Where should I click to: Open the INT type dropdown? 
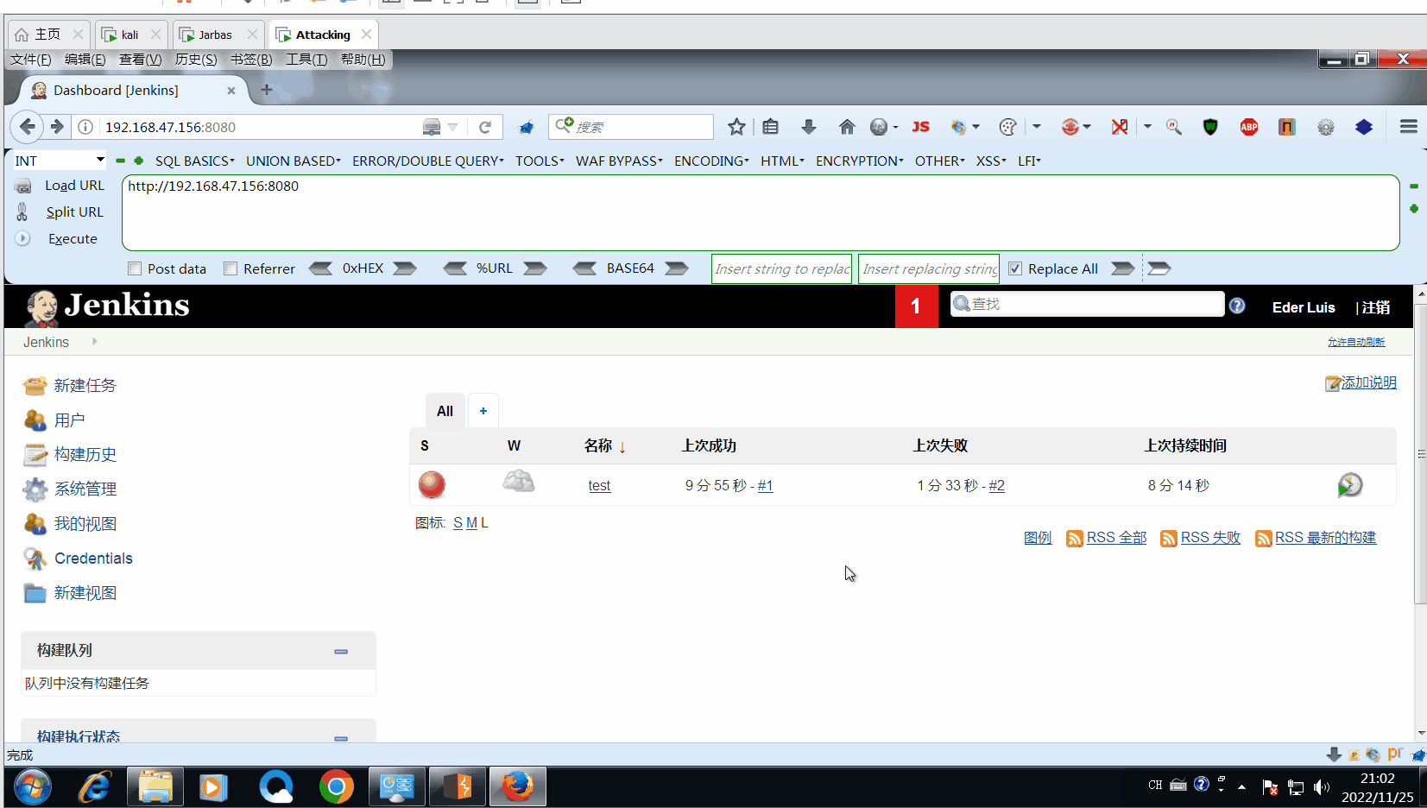pos(60,161)
